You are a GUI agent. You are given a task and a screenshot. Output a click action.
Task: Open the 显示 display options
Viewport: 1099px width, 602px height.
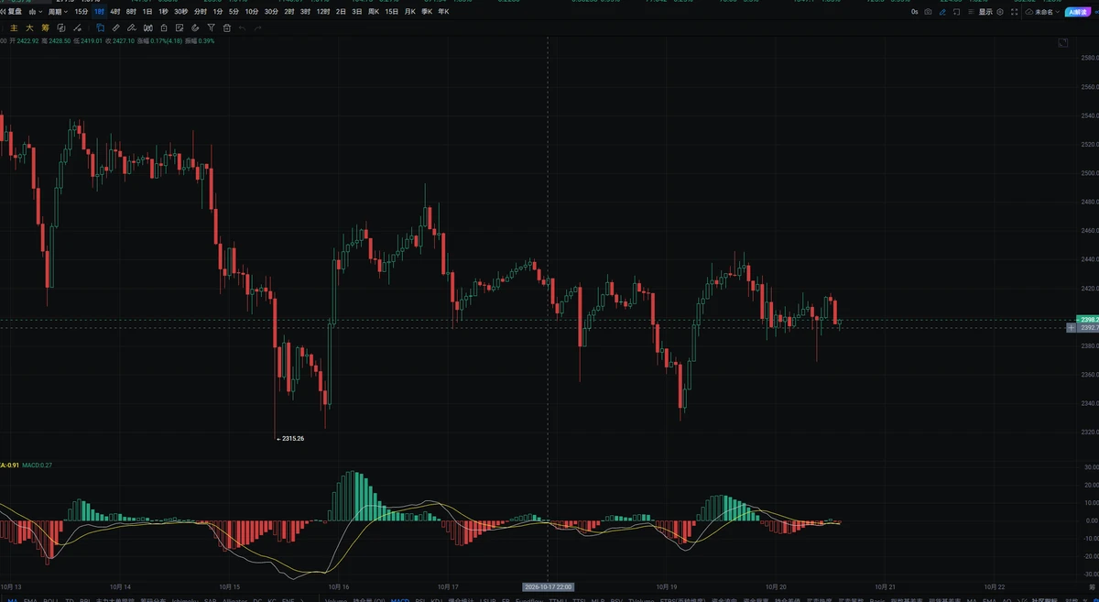point(985,12)
